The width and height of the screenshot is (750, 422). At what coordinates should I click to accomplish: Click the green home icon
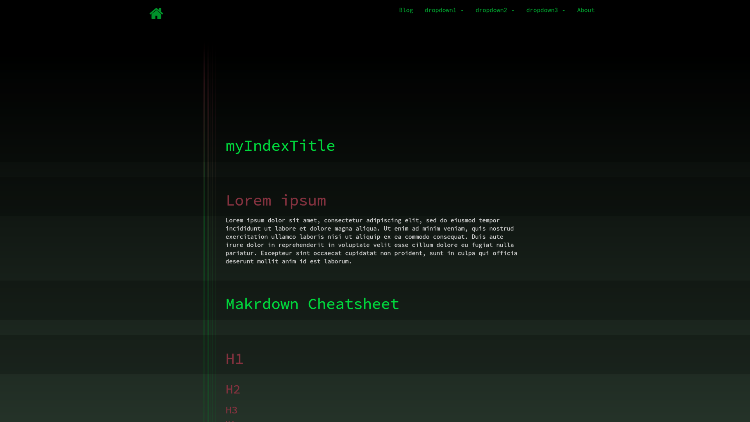tap(156, 14)
